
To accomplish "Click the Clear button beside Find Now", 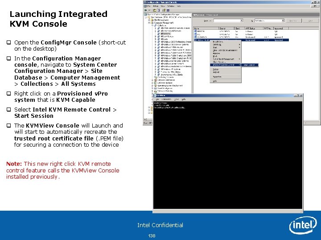I will (311, 20).
